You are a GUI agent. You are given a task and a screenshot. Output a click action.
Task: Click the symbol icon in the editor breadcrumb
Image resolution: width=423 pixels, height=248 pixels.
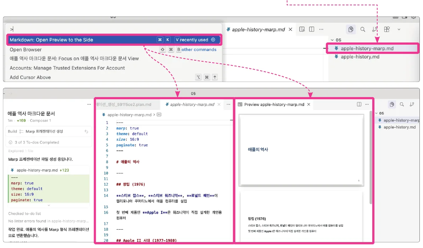pos(159,114)
